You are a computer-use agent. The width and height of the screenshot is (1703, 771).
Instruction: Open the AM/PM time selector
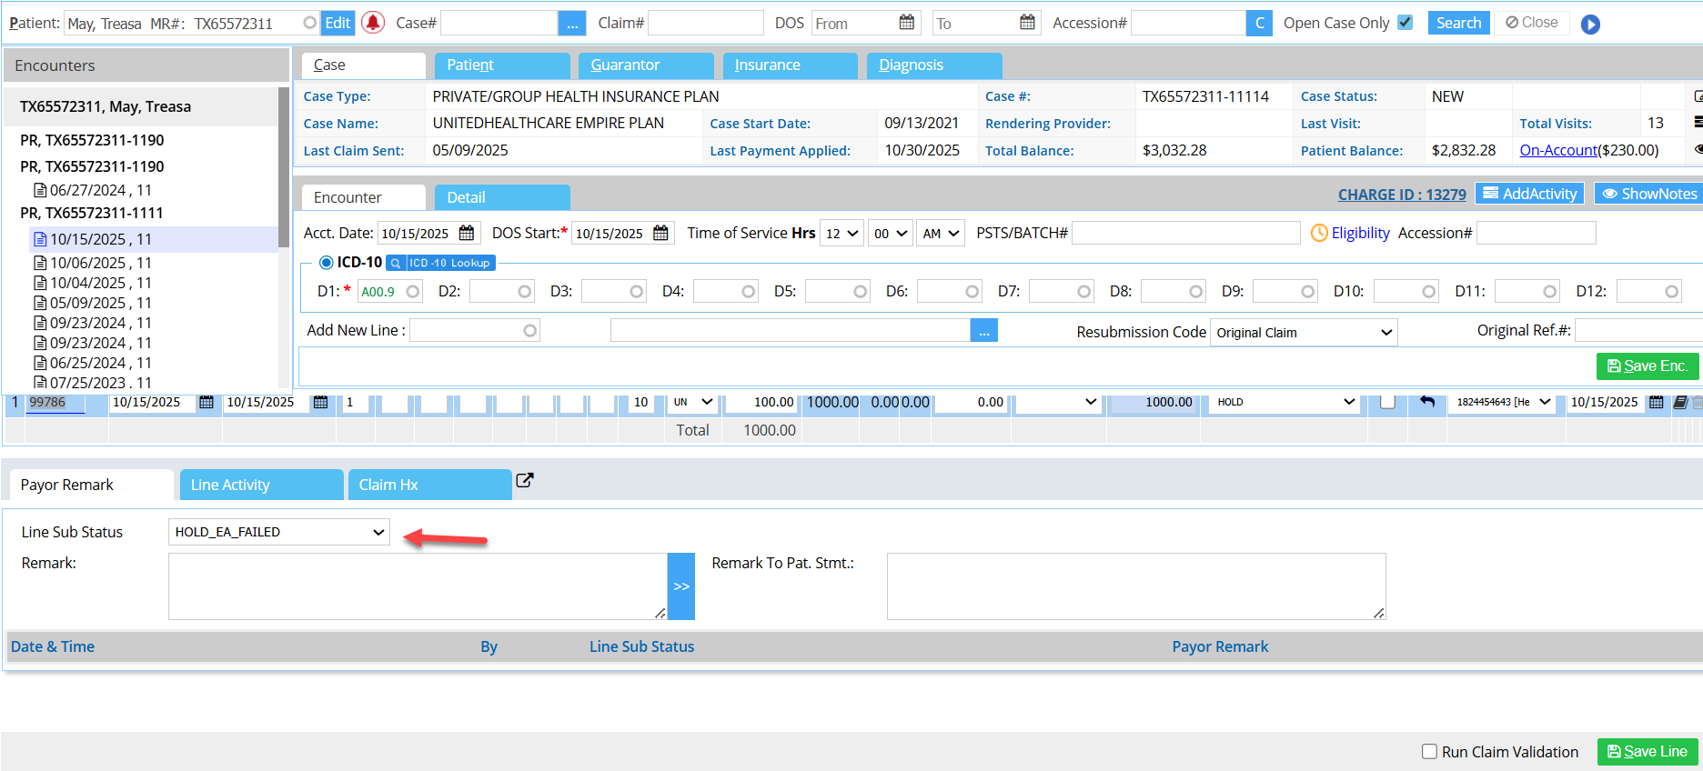(940, 234)
